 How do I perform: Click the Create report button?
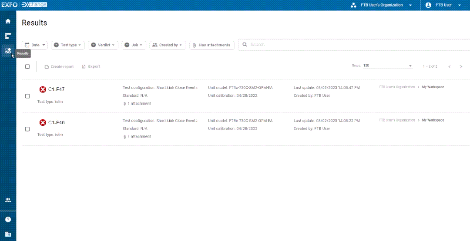point(59,67)
